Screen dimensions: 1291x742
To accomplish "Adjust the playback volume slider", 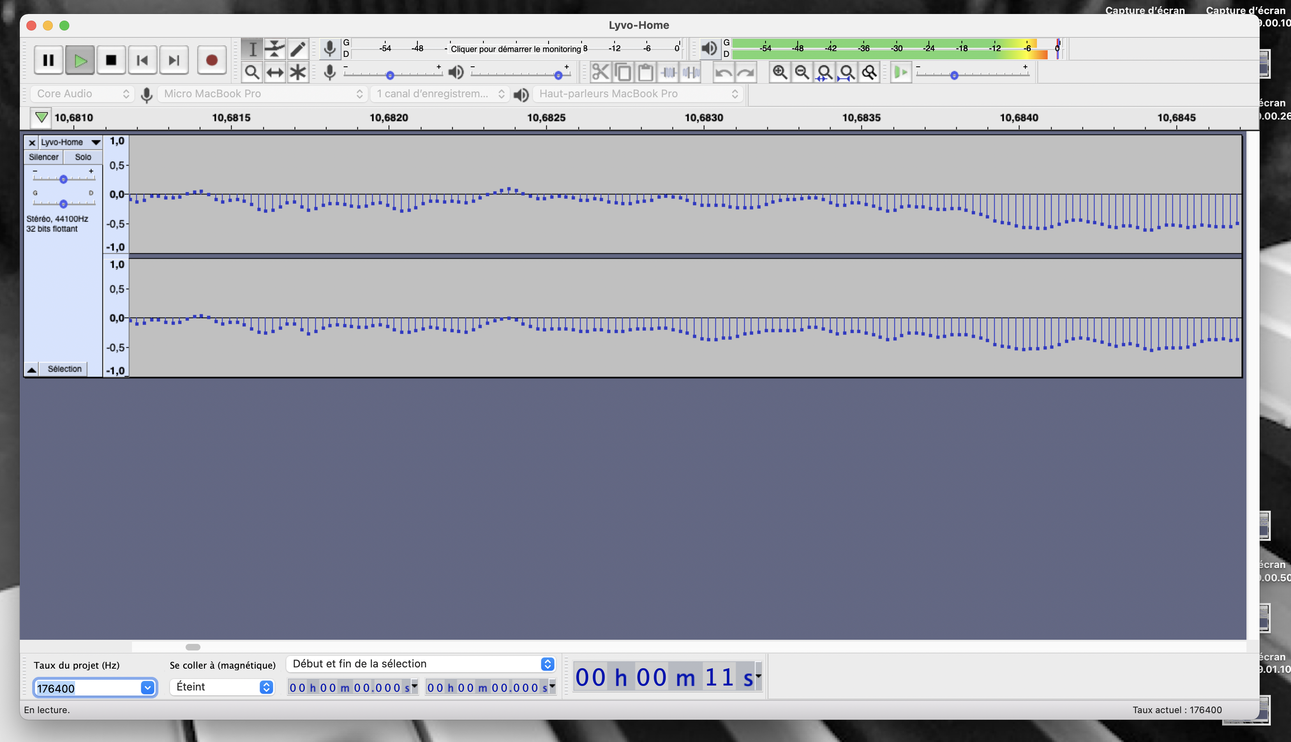I will (558, 75).
